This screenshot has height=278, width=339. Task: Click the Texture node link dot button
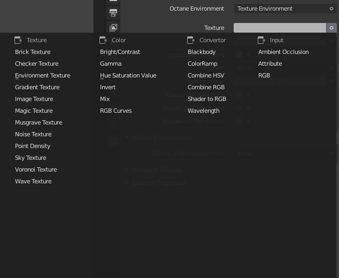[332, 28]
